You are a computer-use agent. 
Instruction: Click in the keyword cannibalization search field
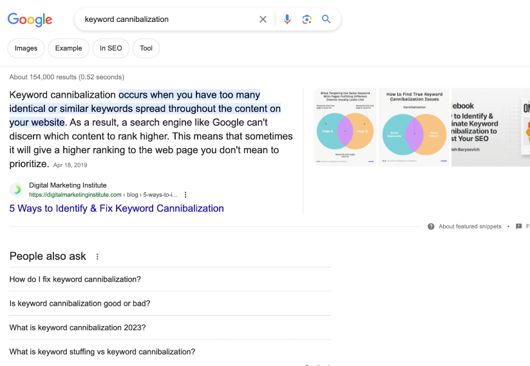(167, 19)
